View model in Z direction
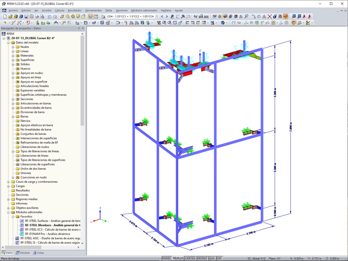Screen dimensions: 348x261 pyautogui.click(x=198, y=23)
